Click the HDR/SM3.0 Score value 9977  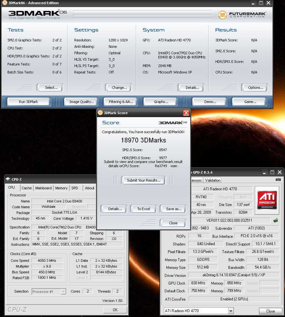click(x=163, y=158)
